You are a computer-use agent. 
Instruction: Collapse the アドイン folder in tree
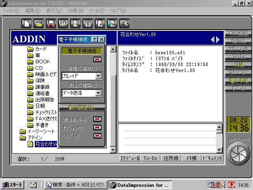tap(23, 138)
